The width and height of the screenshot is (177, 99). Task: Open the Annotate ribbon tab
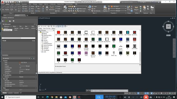click(x=18, y=4)
